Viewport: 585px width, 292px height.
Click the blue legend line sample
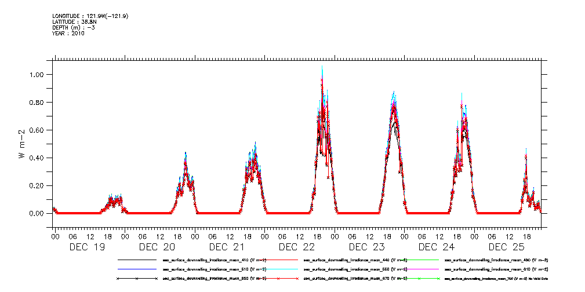coord(137,269)
